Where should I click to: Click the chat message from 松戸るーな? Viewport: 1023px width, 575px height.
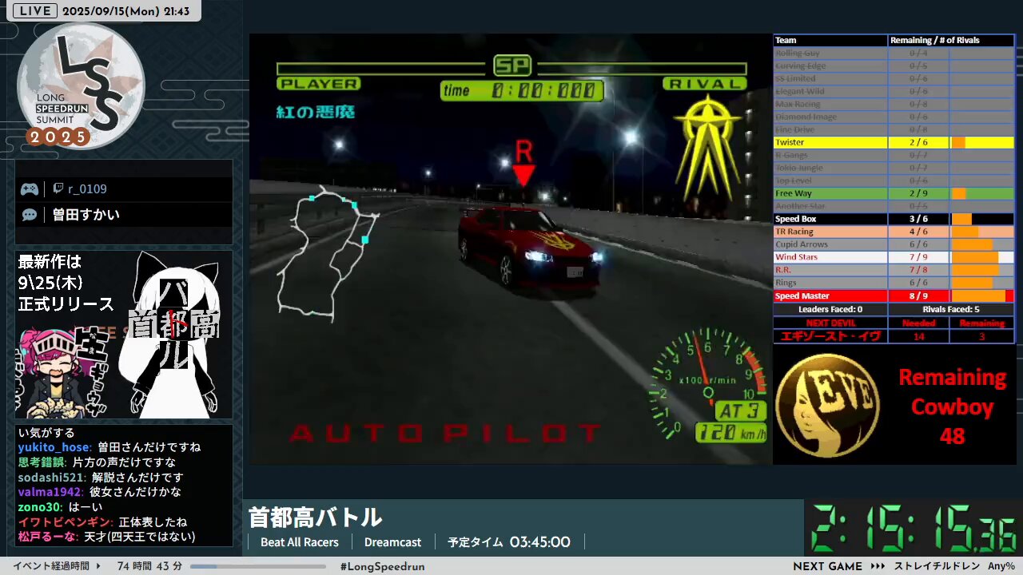(x=107, y=537)
